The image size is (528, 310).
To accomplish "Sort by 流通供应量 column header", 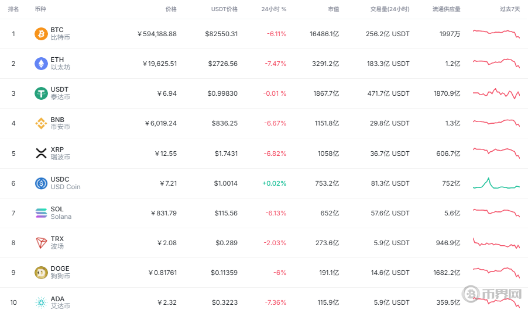I will 446,9.
